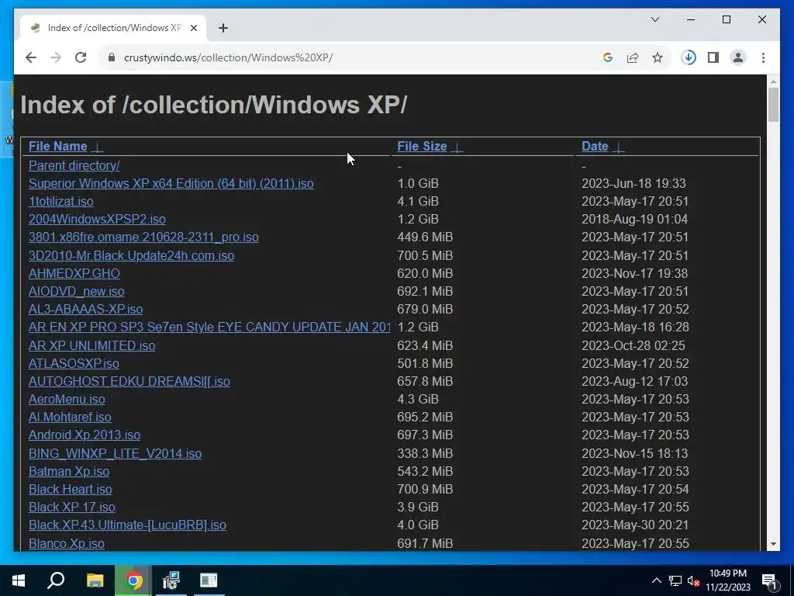Close the Index of /collection tab
794x596 pixels.
pos(193,28)
